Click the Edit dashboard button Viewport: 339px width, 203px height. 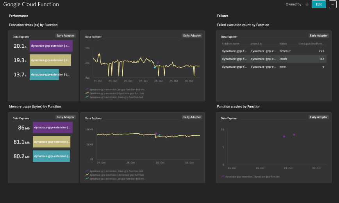tap(319, 4)
